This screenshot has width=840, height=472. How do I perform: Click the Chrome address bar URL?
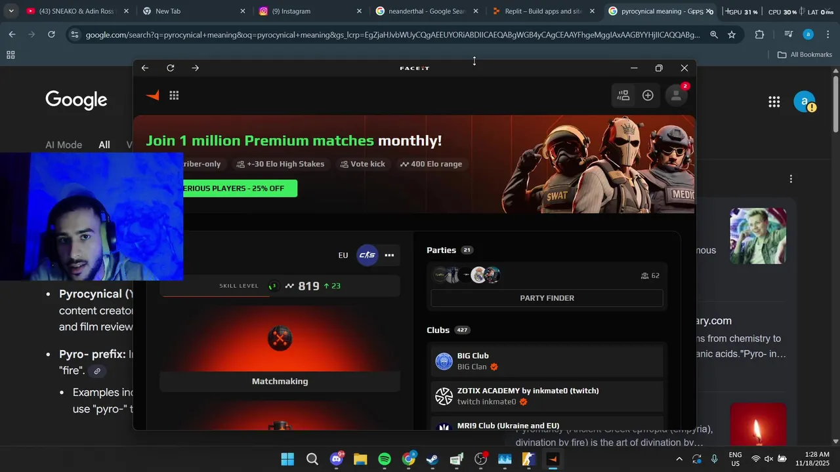point(392,35)
